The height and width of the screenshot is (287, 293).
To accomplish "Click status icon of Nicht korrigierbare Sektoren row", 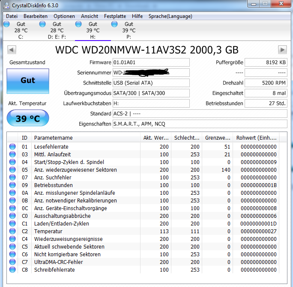I will coord(12,254).
